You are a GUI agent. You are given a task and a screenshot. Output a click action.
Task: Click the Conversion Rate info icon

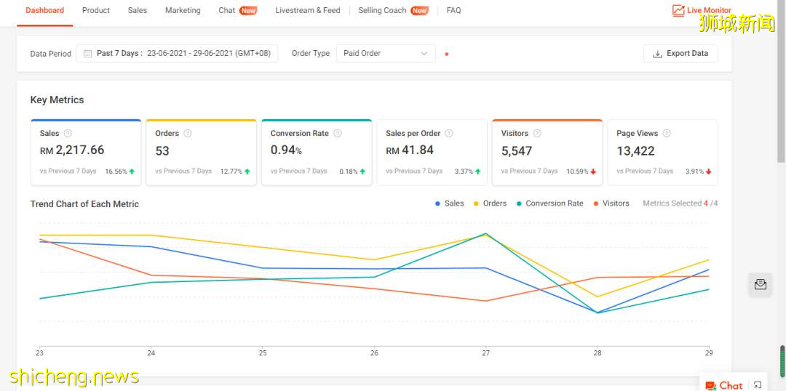[x=338, y=134]
